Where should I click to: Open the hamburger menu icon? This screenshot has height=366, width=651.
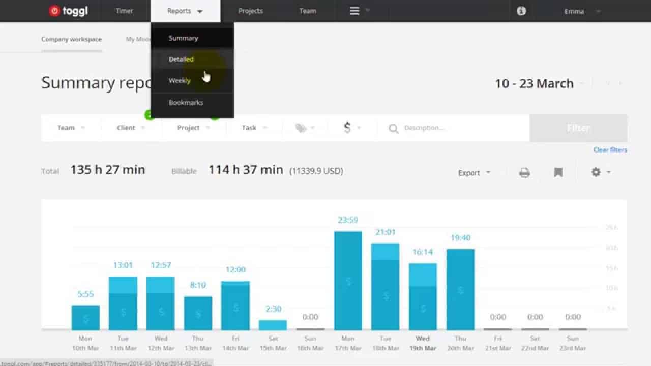(354, 11)
